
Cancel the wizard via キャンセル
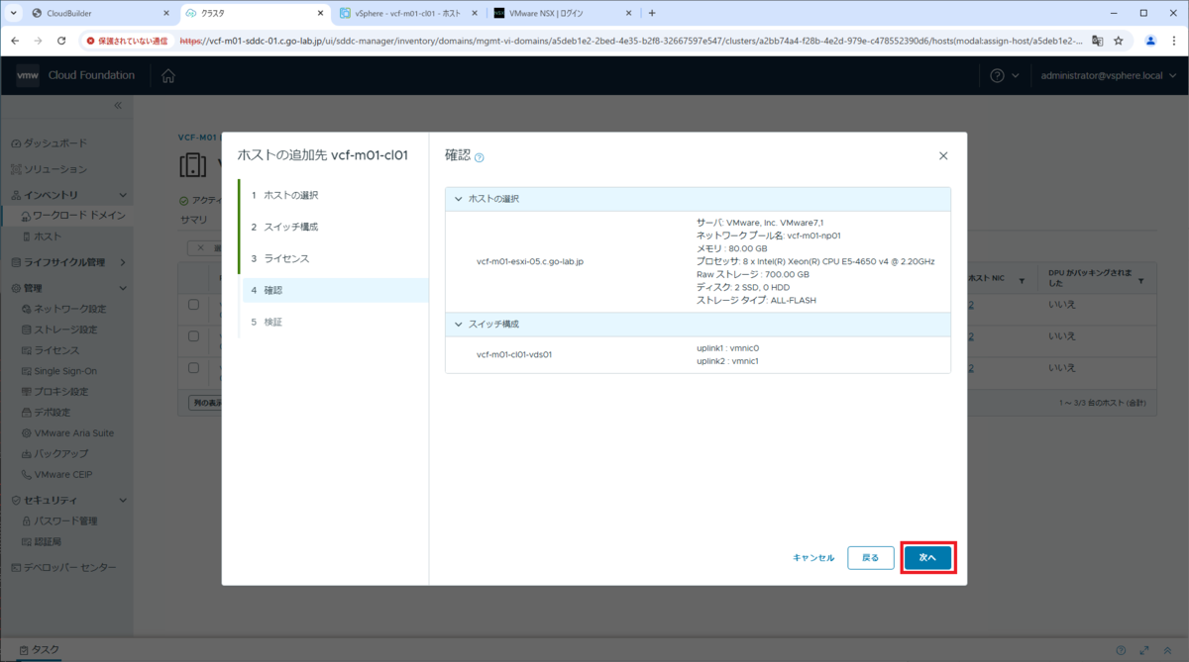pyautogui.click(x=813, y=558)
